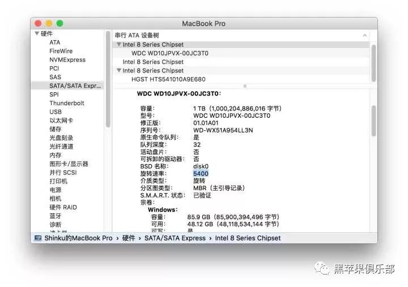The image size is (408, 287).
Task: Select 图形卡/显示器 in the sidebar
Action: [x=69, y=164]
